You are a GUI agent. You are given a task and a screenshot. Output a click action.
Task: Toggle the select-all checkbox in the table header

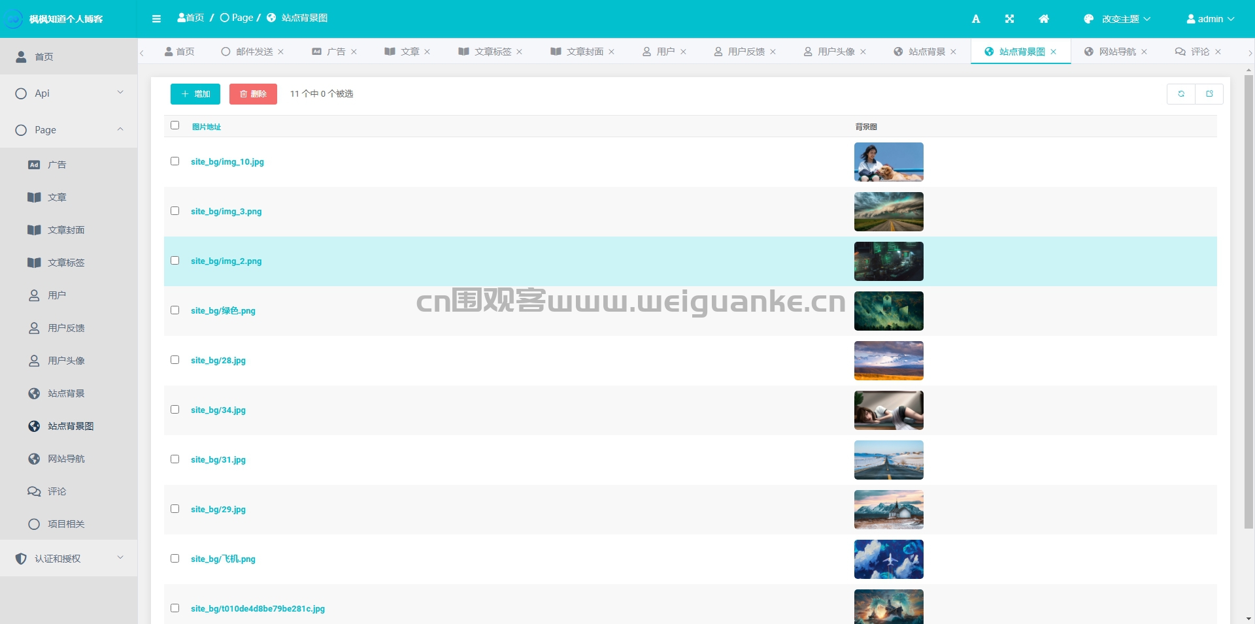pyautogui.click(x=175, y=125)
